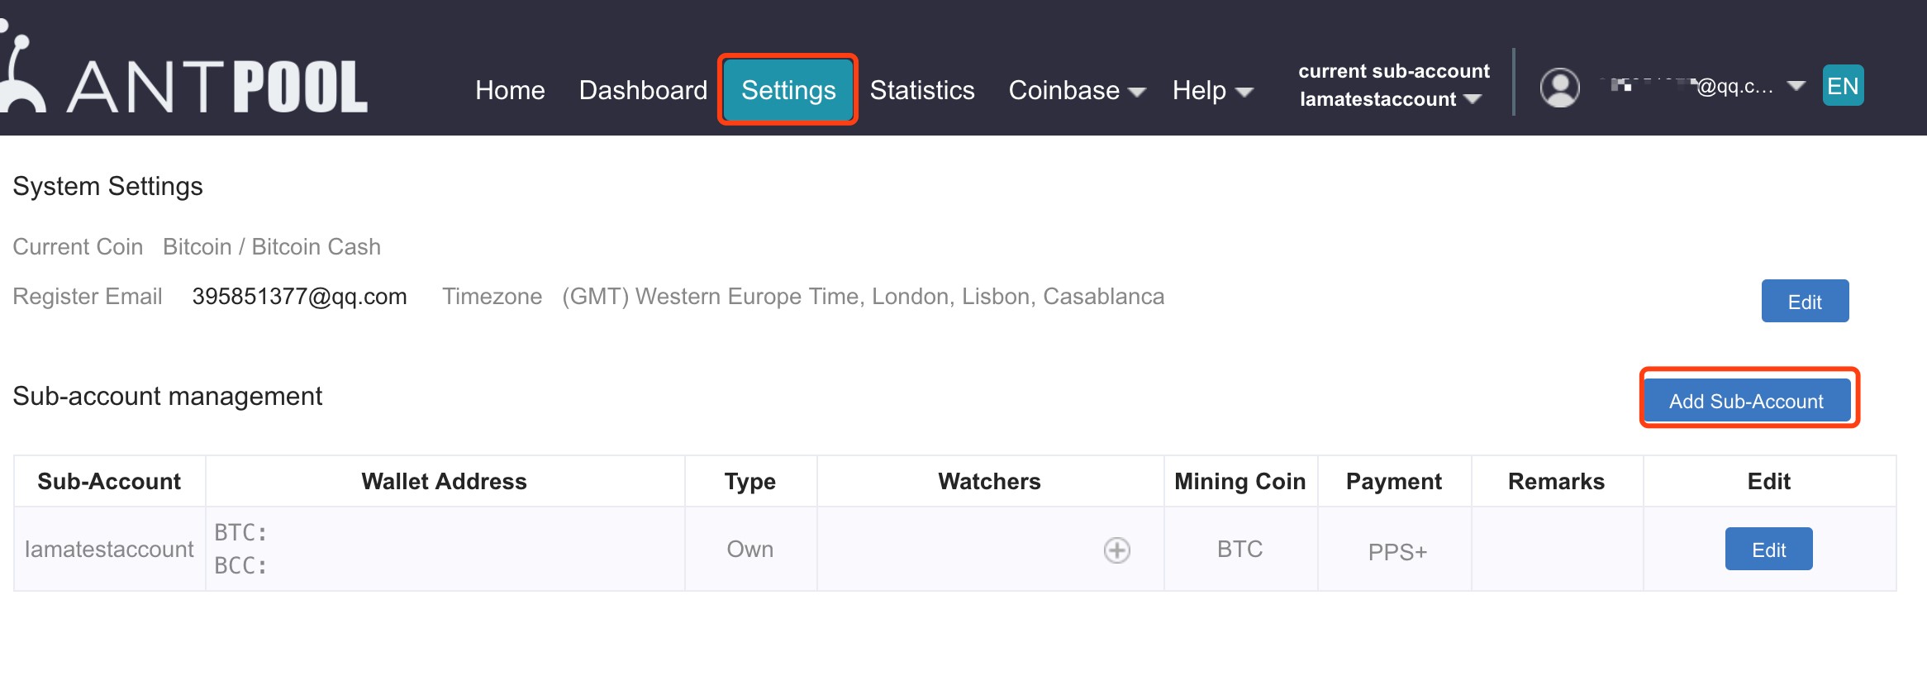This screenshot has width=1927, height=676.
Task: Click the Wallet Address column header
Action: tap(445, 482)
